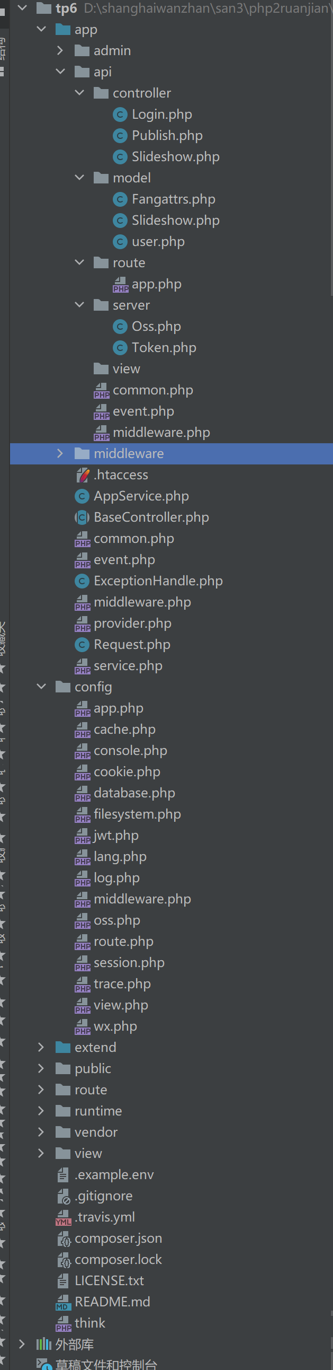
Task: Select log.php in config
Action: coord(116,878)
